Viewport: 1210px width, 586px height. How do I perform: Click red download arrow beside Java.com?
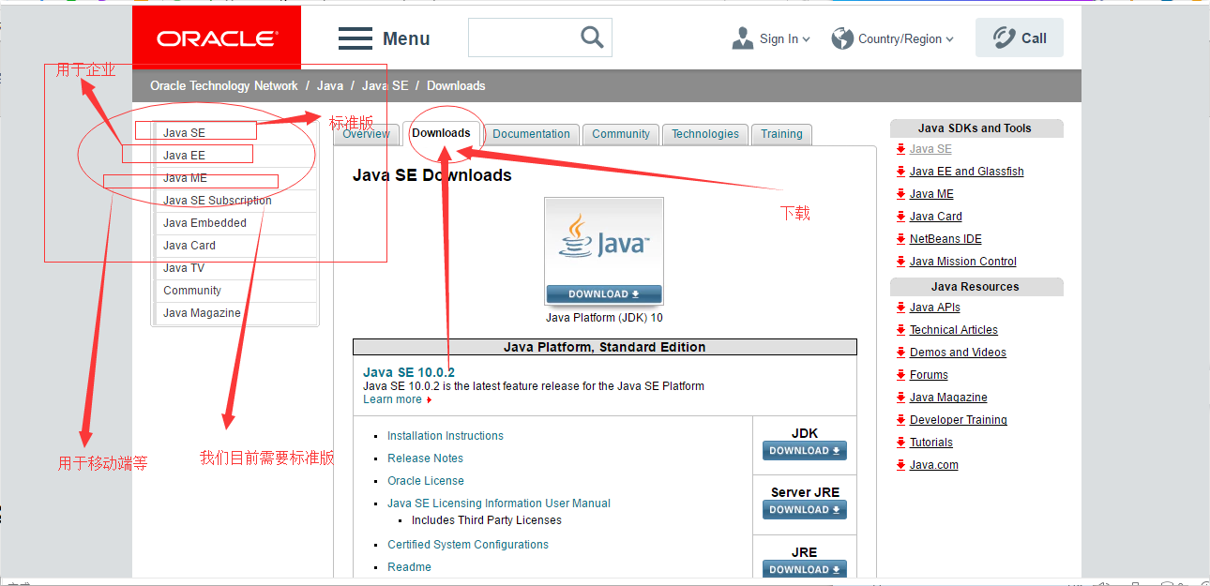pos(900,465)
